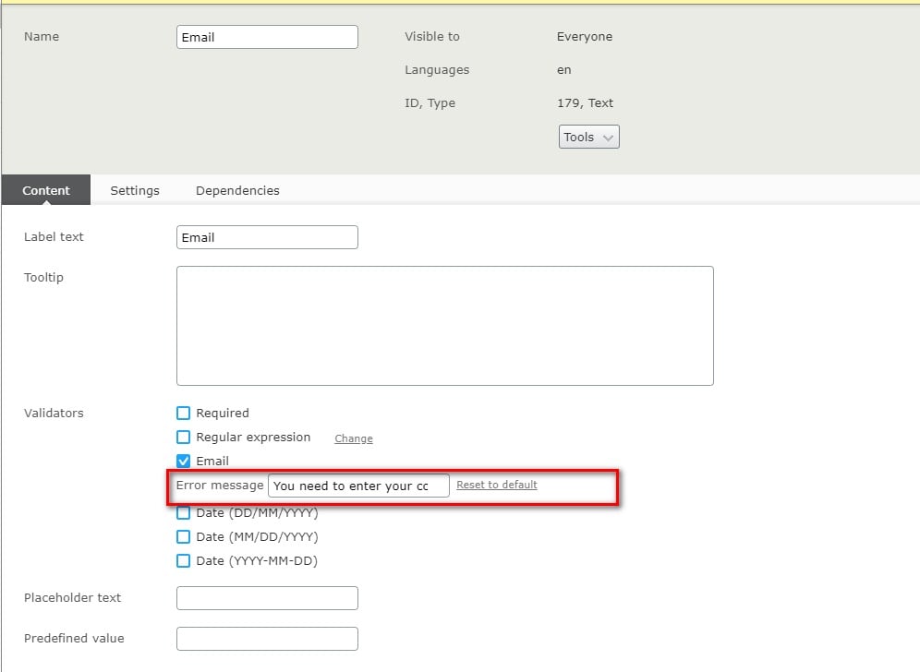The width and height of the screenshot is (920, 672).
Task: Open the Dependencies tab
Action: 237,190
